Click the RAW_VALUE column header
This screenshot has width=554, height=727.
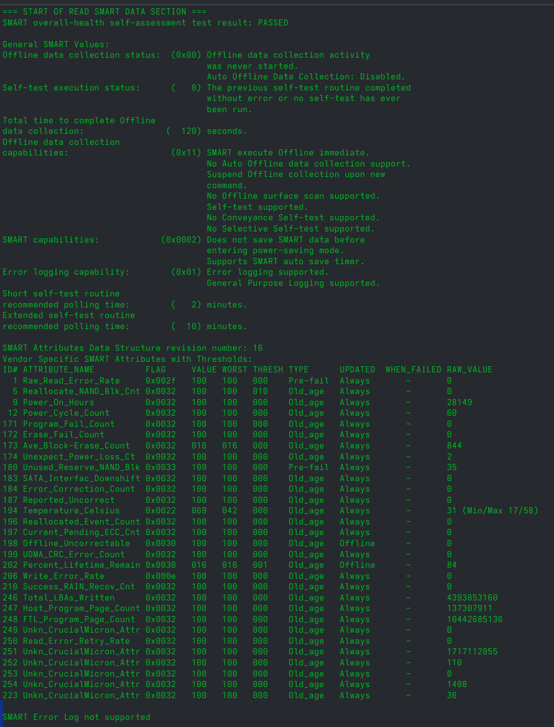pos(469,370)
